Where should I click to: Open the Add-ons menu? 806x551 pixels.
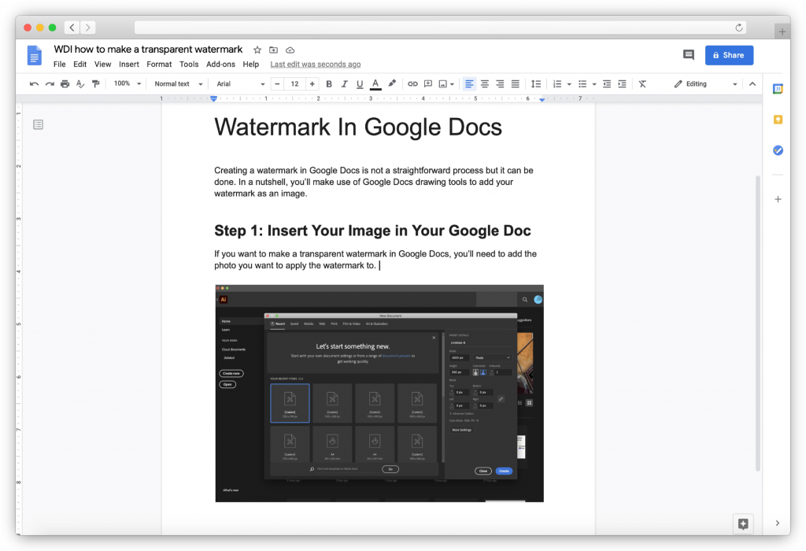coord(220,64)
